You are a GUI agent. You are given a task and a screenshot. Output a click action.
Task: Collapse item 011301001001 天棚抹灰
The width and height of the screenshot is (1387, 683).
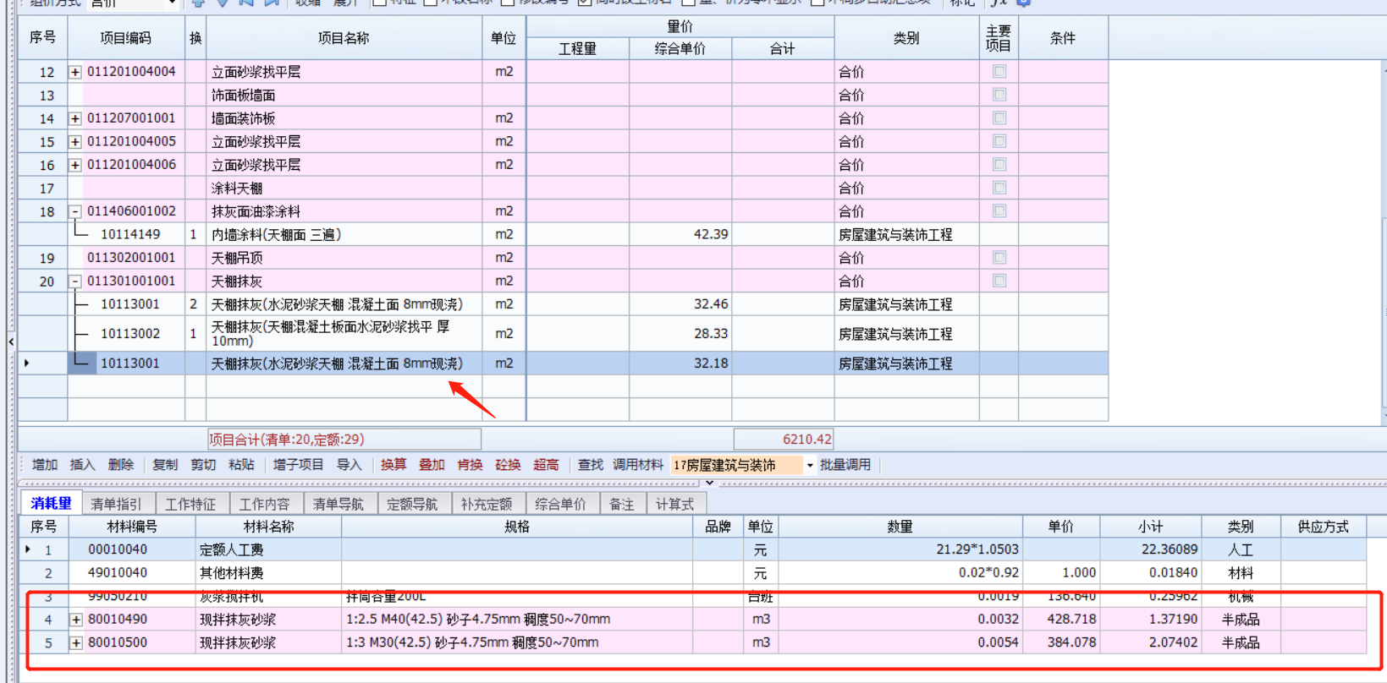coord(75,281)
